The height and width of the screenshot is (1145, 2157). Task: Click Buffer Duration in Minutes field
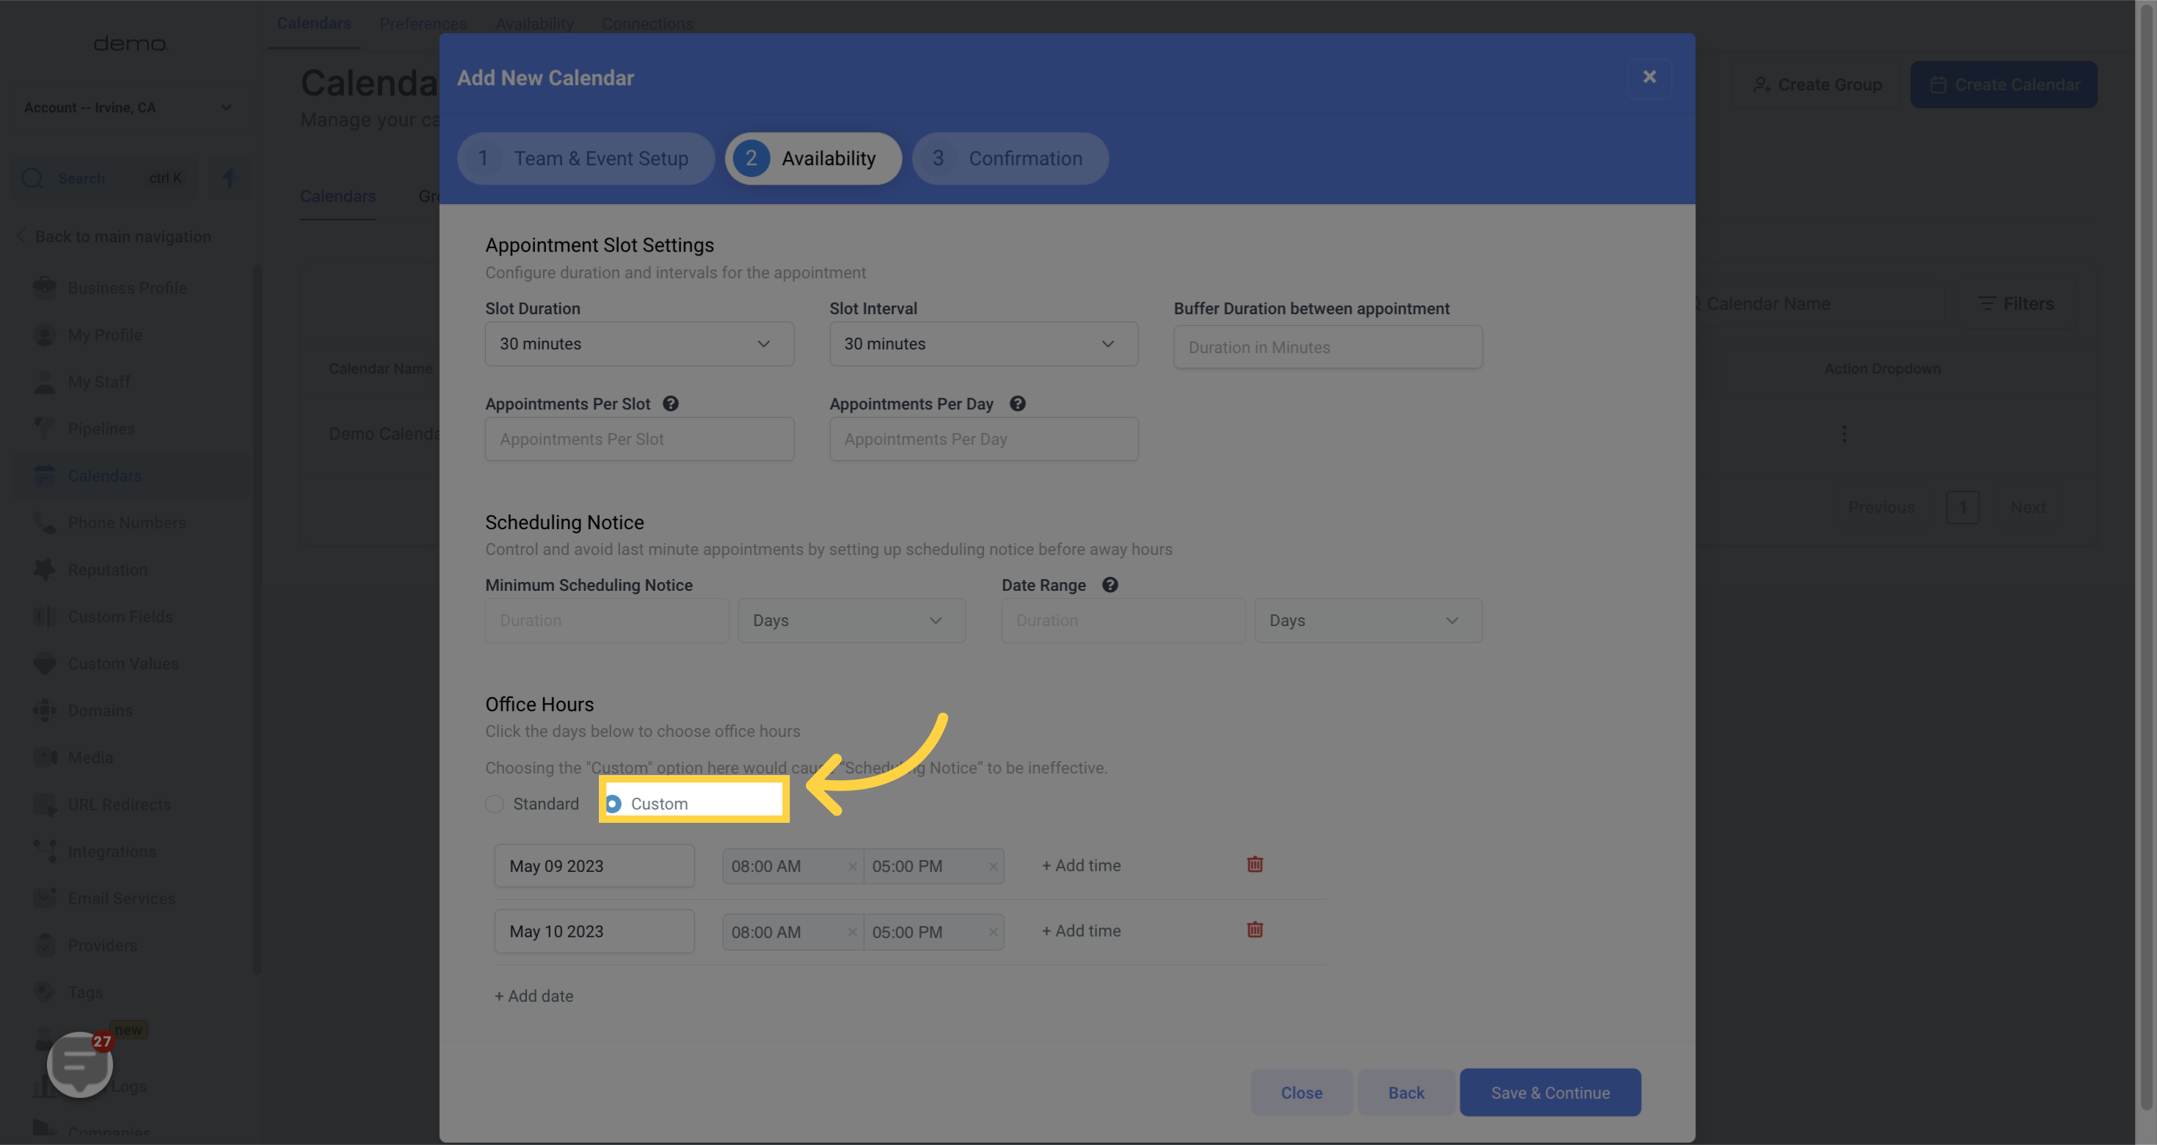click(1327, 346)
